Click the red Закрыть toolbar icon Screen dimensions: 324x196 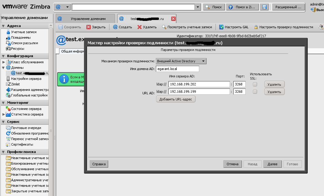pos(89,27)
